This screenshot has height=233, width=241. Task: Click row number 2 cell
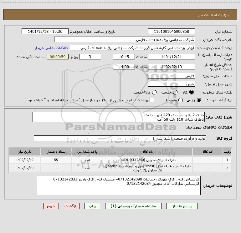227,168
